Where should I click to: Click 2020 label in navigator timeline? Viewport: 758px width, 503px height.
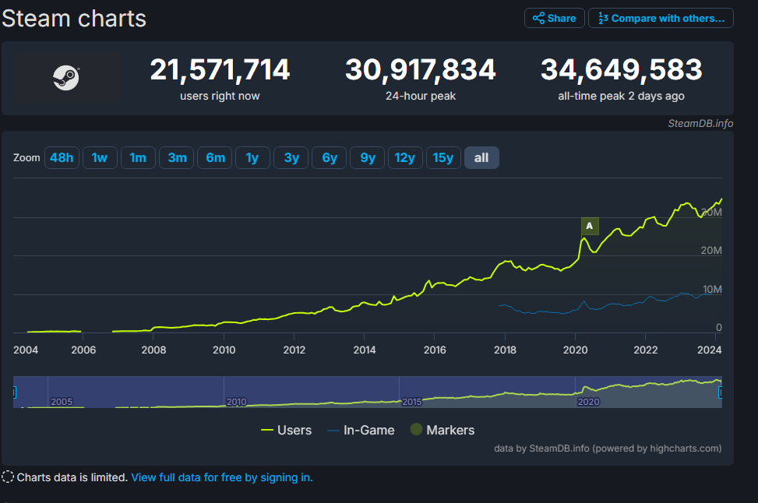point(588,402)
